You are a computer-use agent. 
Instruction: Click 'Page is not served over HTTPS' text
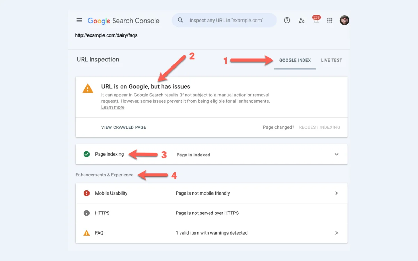(207, 213)
